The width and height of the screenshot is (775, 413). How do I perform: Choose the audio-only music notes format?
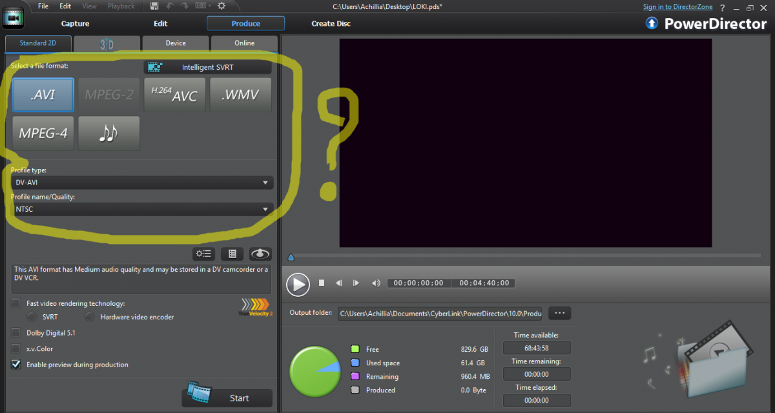coord(108,134)
